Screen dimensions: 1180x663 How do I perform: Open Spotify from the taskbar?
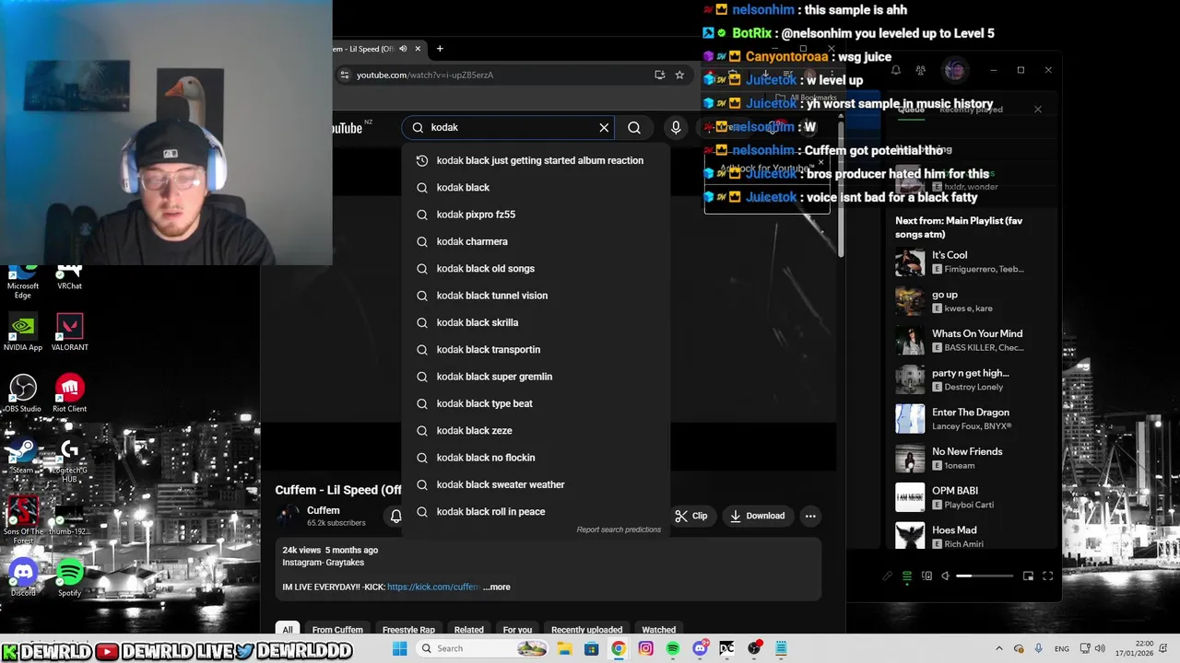[673, 648]
